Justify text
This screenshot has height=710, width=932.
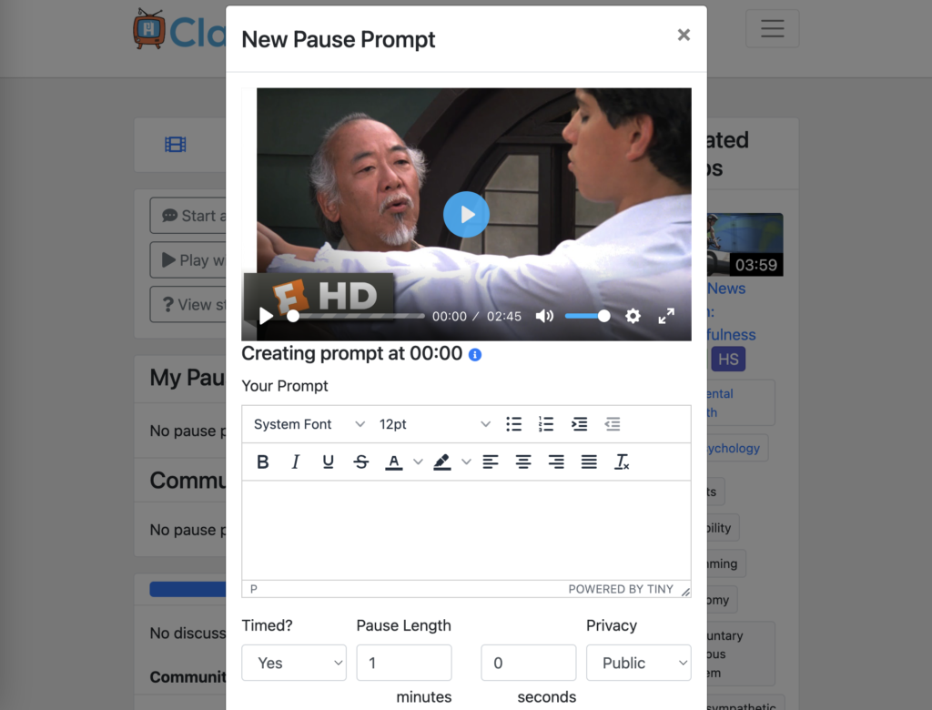[x=589, y=462]
